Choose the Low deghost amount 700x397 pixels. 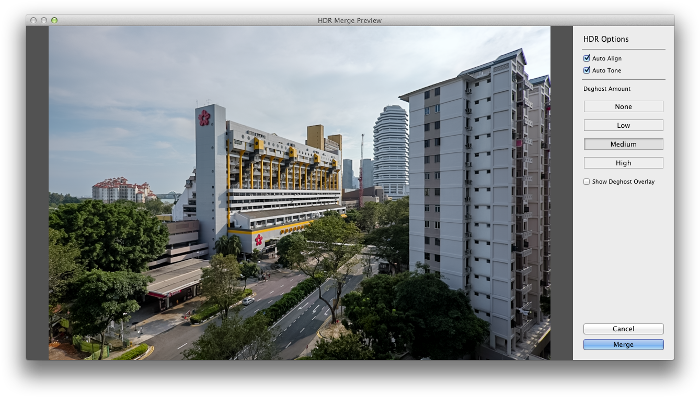point(623,125)
